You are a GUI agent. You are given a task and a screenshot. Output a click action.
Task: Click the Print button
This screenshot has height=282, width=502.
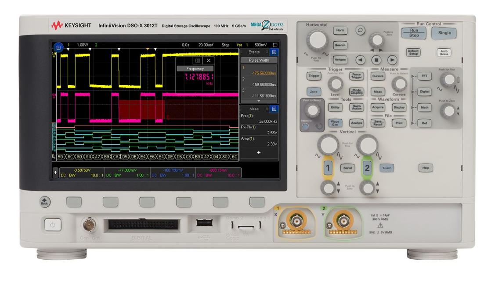[x=399, y=123]
